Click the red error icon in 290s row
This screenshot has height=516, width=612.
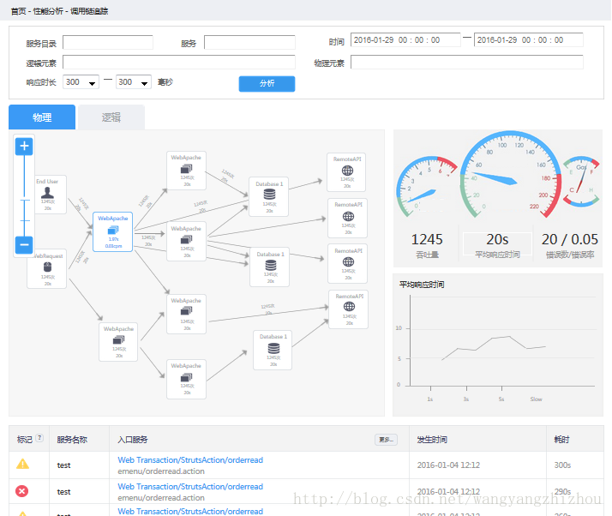[x=22, y=491]
